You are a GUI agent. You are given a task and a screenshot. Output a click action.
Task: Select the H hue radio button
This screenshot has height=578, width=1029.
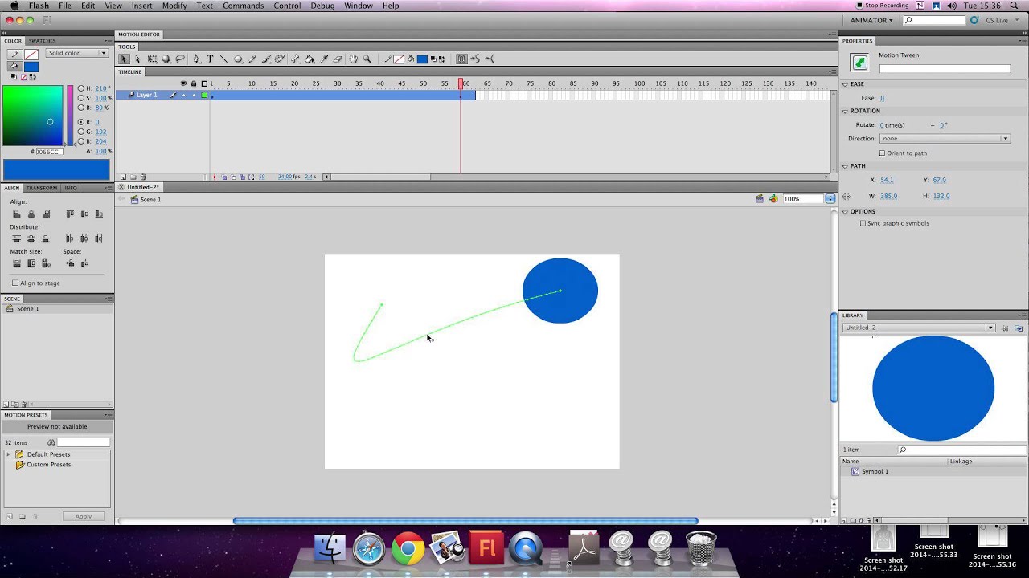(x=80, y=88)
